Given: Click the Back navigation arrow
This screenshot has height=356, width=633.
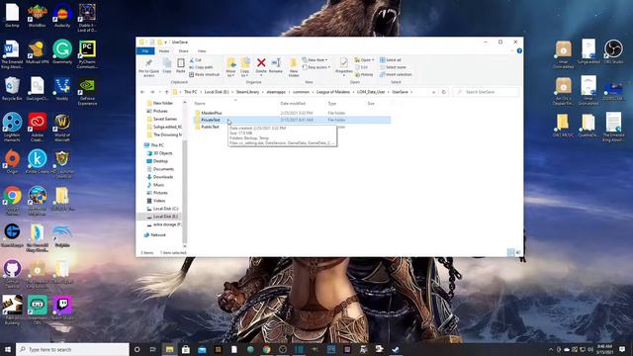Looking at the screenshot, I should 142,92.
